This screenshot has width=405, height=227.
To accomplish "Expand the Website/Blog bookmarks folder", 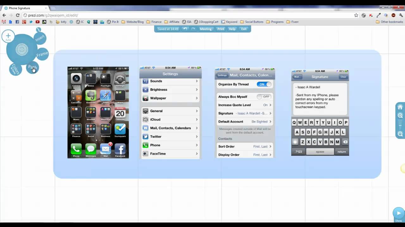I will pyautogui.click(x=132, y=22).
